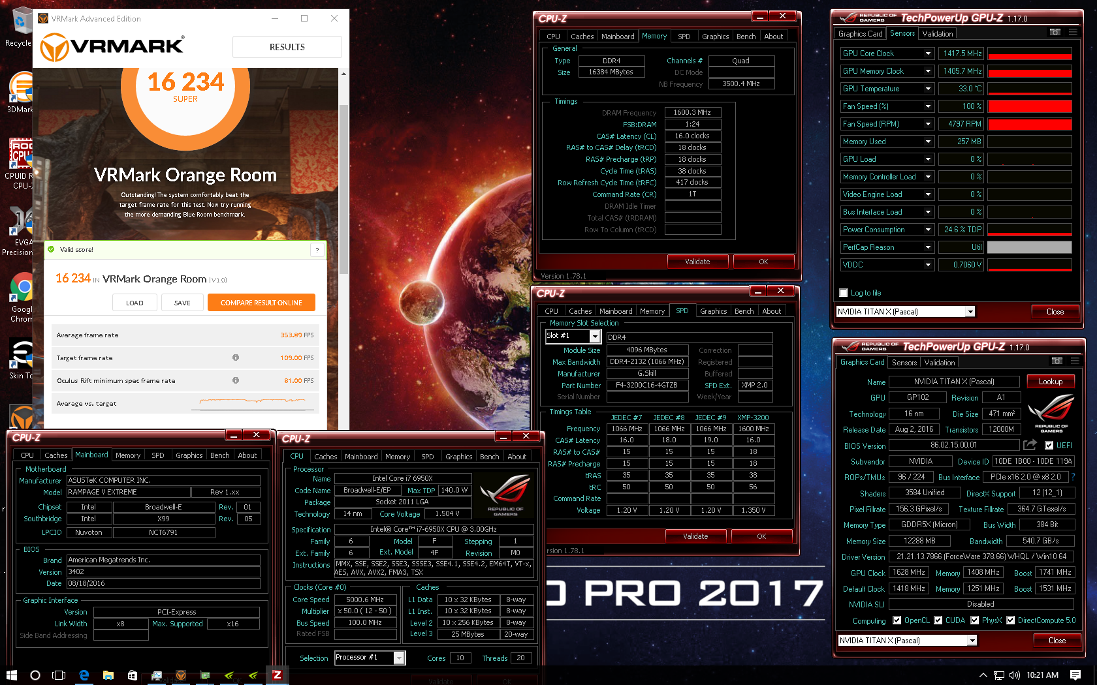Open Graphics tab in CPU-Z Mainboard window
1097x685 pixels.
[189, 455]
